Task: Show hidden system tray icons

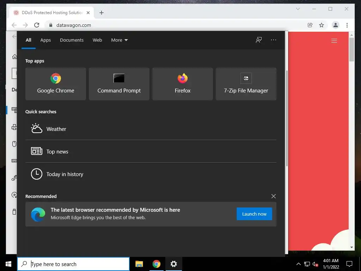Action: 298,264
